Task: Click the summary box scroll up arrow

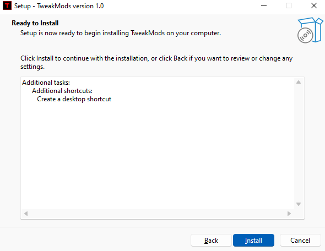Action: pyautogui.click(x=299, y=82)
